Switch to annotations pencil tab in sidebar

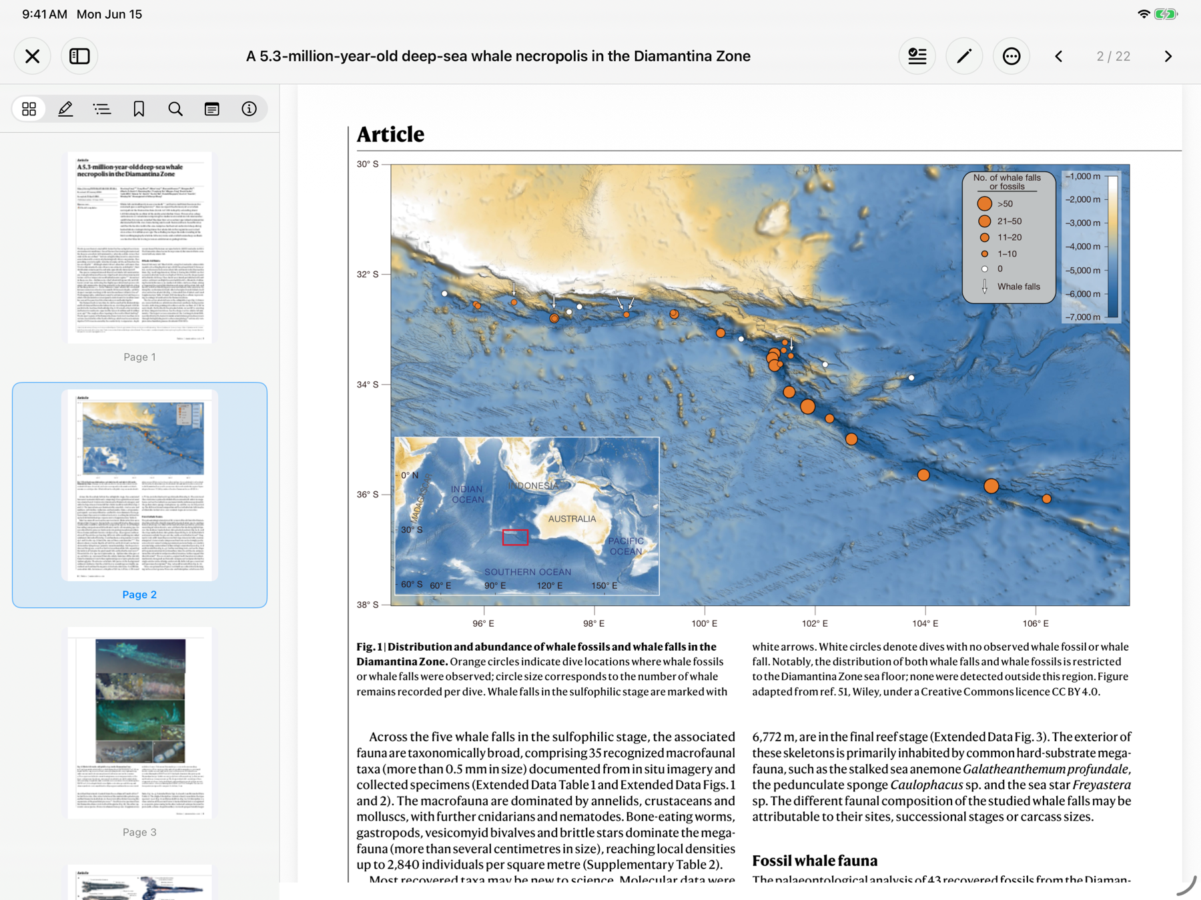pyautogui.click(x=65, y=109)
